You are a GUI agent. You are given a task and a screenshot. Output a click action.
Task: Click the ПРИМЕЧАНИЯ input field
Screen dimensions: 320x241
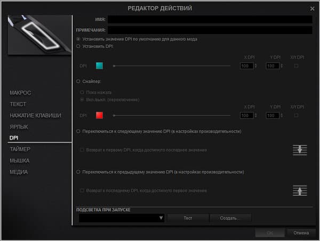click(210, 30)
